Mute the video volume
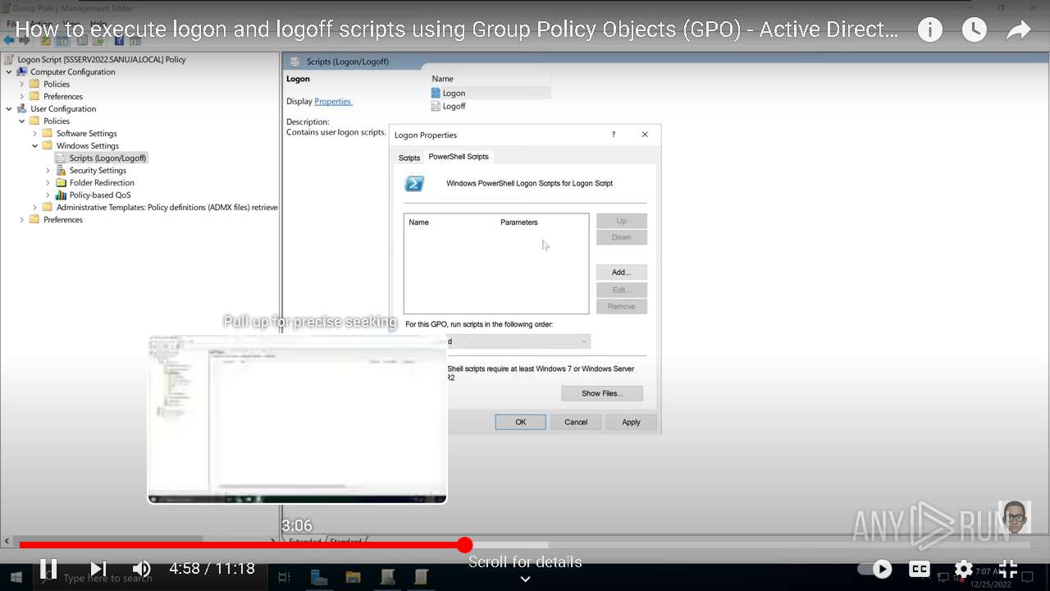Screen dimensions: 1050x591 tap(142, 568)
